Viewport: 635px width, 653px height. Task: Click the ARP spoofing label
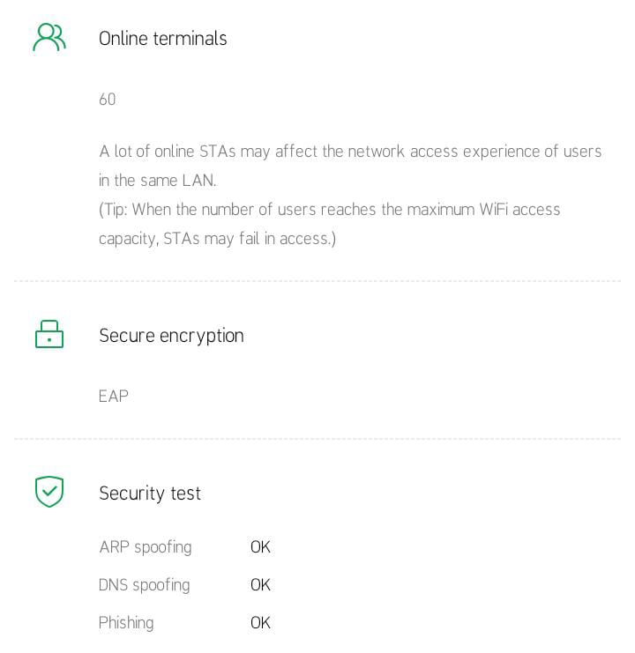[146, 547]
